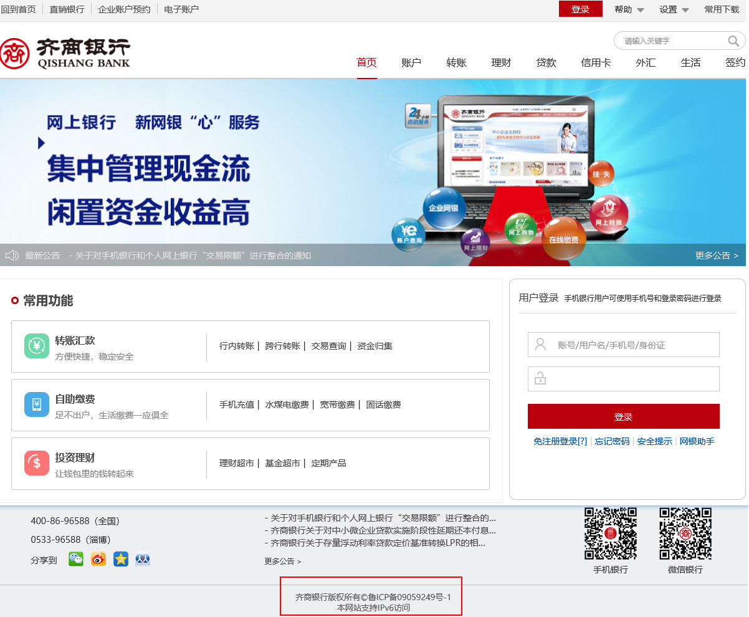Click the 网上购物 green bubble

(x=520, y=227)
